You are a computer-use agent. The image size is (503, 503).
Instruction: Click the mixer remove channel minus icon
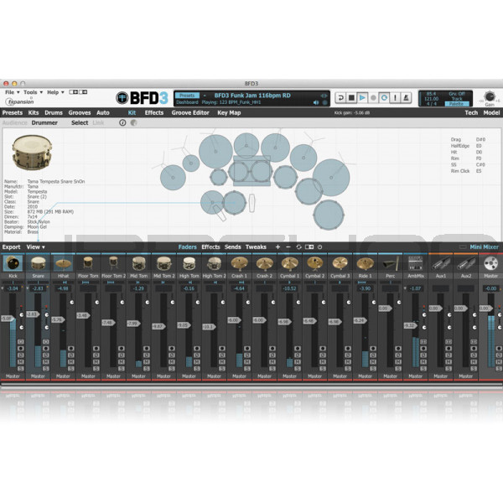coord(288,246)
